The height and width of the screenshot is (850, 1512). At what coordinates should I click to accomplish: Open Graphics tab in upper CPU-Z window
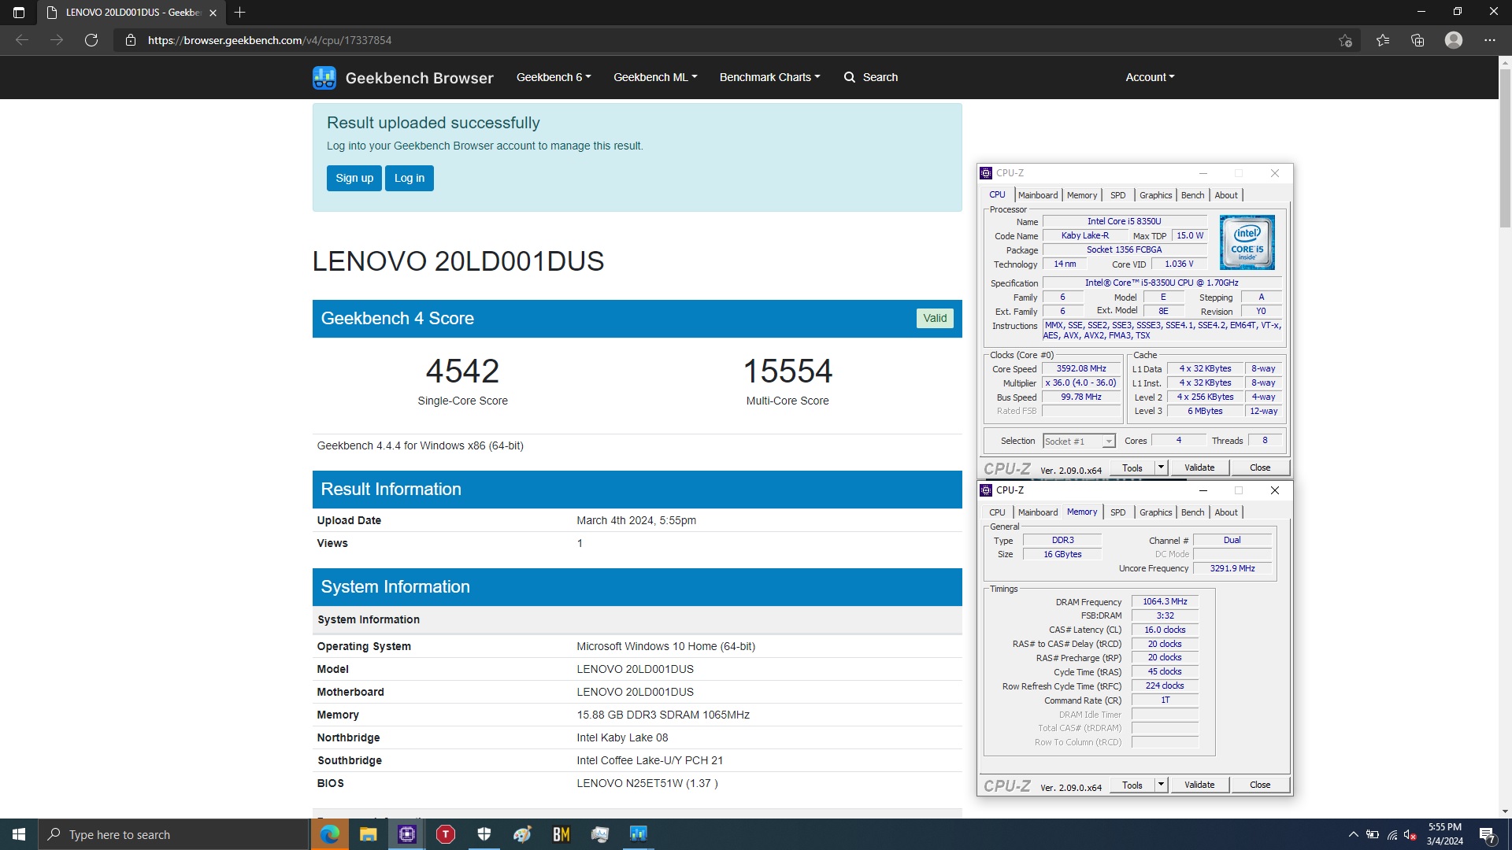pos(1155,195)
